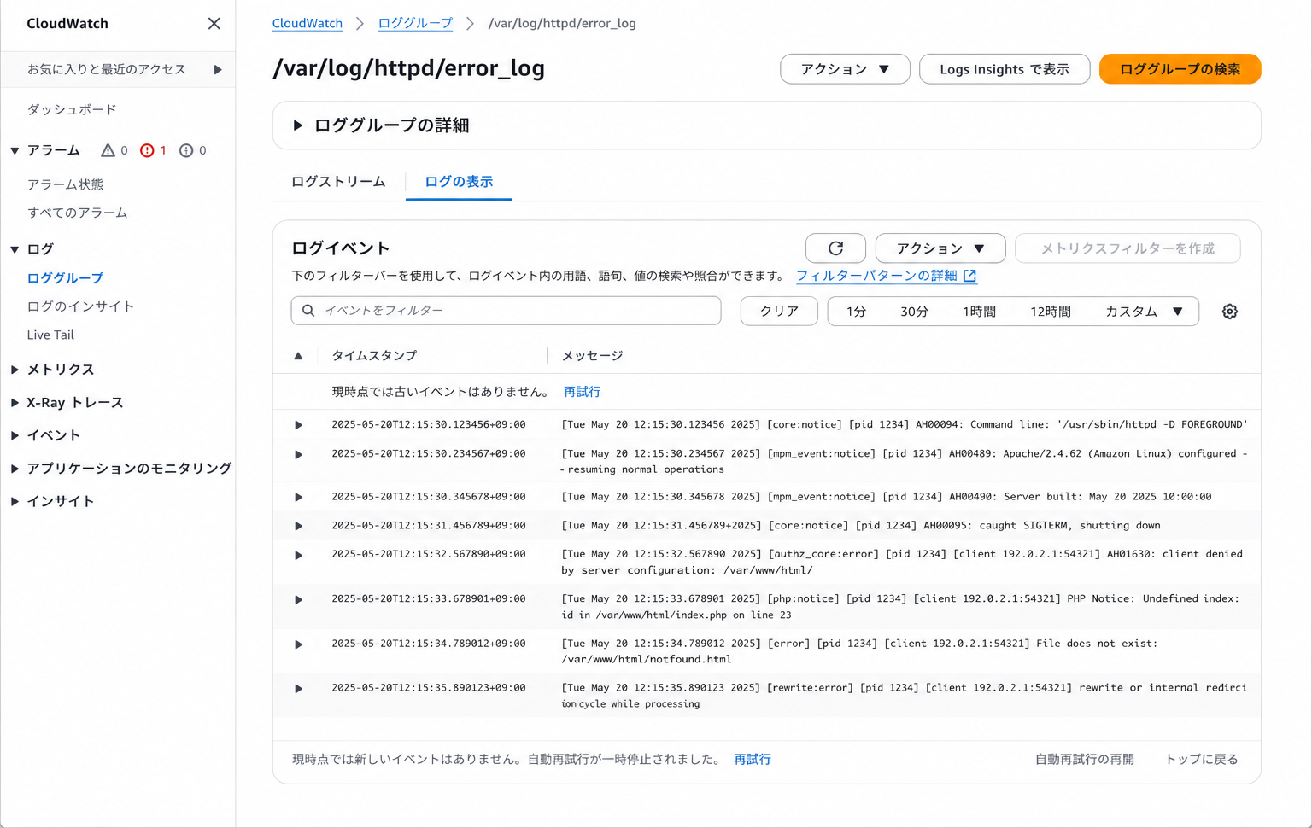Follow the ロググループ breadcrumb link

415,23
